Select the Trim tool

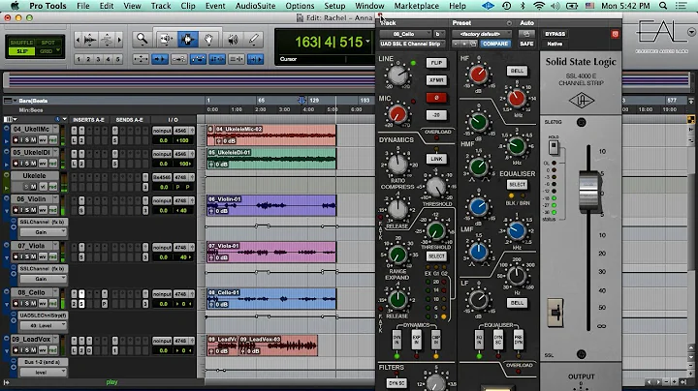[x=166, y=40]
